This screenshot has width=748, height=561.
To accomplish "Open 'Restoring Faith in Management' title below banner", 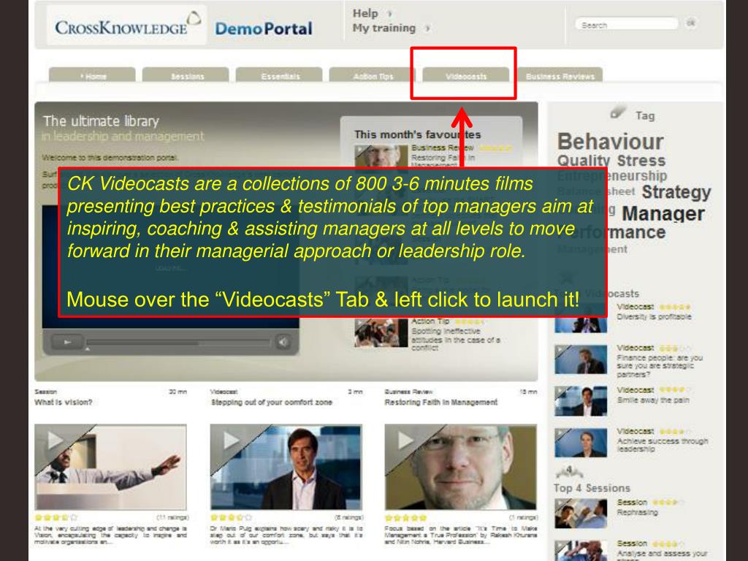I will pos(440,402).
